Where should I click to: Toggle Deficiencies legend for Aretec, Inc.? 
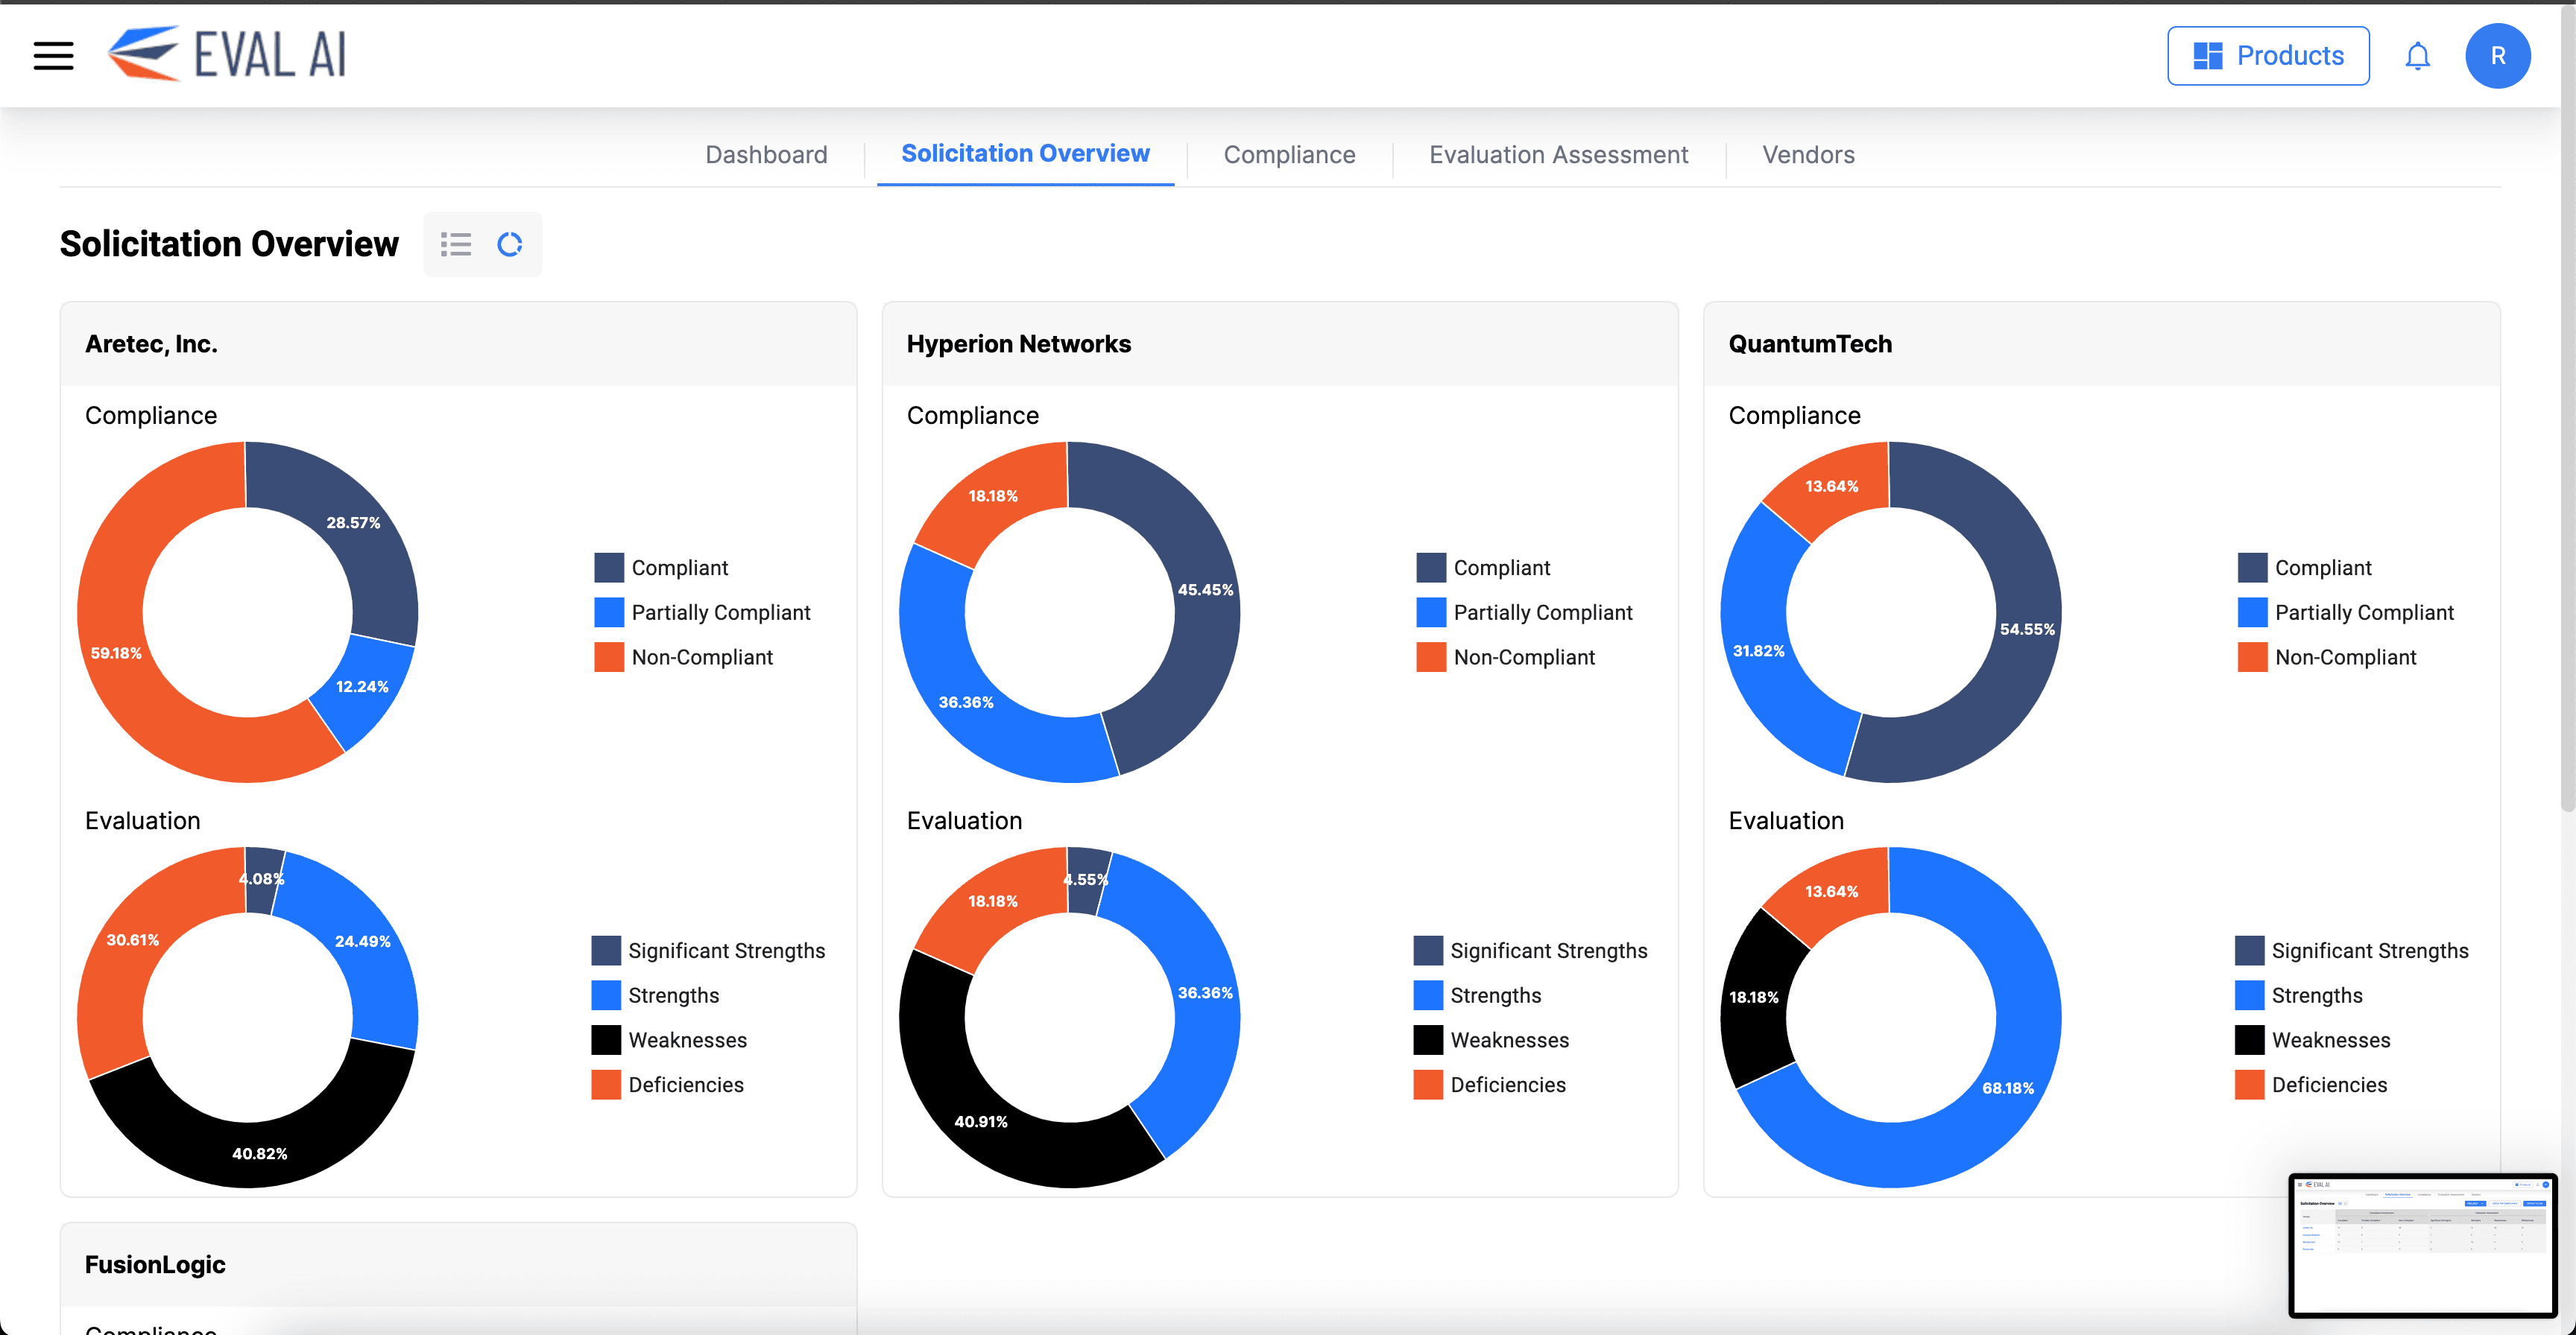click(667, 1085)
